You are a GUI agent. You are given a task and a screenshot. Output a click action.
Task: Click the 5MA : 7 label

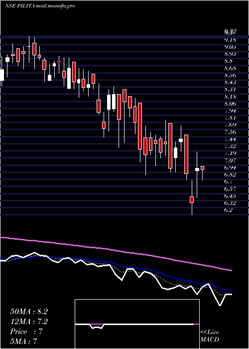tap(23, 342)
